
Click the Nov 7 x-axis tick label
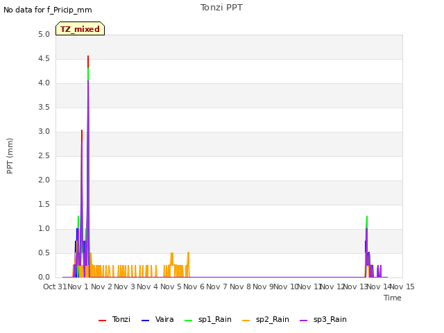click(x=217, y=287)
